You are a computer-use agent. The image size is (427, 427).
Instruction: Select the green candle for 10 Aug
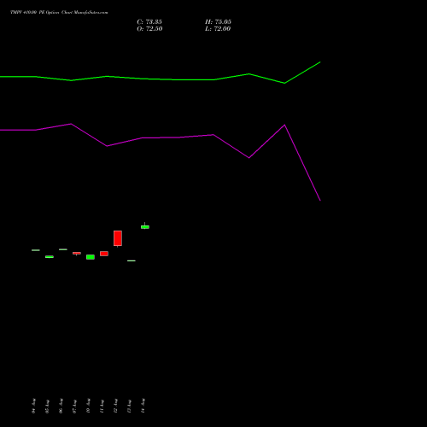pyautogui.click(x=91, y=257)
